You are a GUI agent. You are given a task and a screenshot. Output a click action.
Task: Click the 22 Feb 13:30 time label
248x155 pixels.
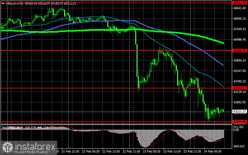coord(111,152)
